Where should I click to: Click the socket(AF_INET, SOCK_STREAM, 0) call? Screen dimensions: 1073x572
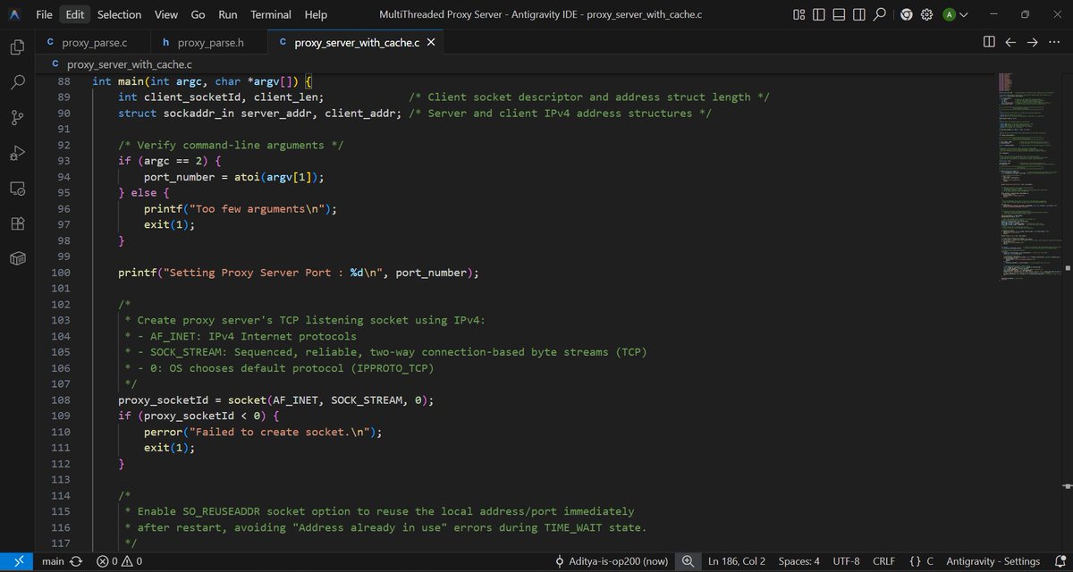point(331,400)
